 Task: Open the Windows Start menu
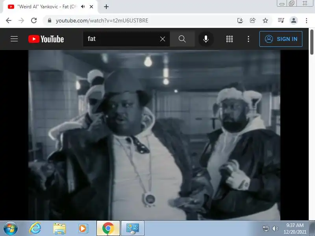(x=11, y=229)
